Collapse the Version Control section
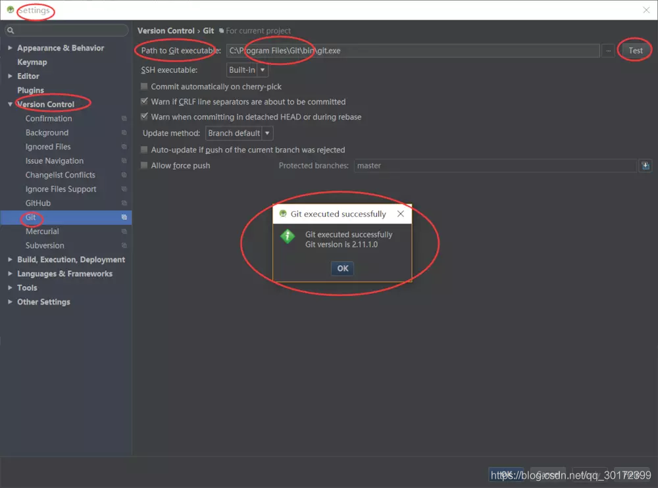Image resolution: width=658 pixels, height=488 pixels. click(x=10, y=104)
